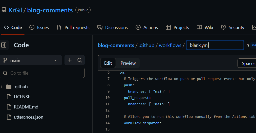The height and width of the screenshot is (133, 256).
Task: Click the Code angle brackets icon
Action: point(6,27)
